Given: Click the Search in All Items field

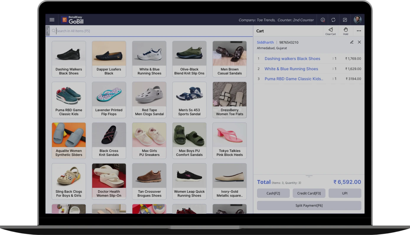Looking at the screenshot, I should tap(118, 31).
